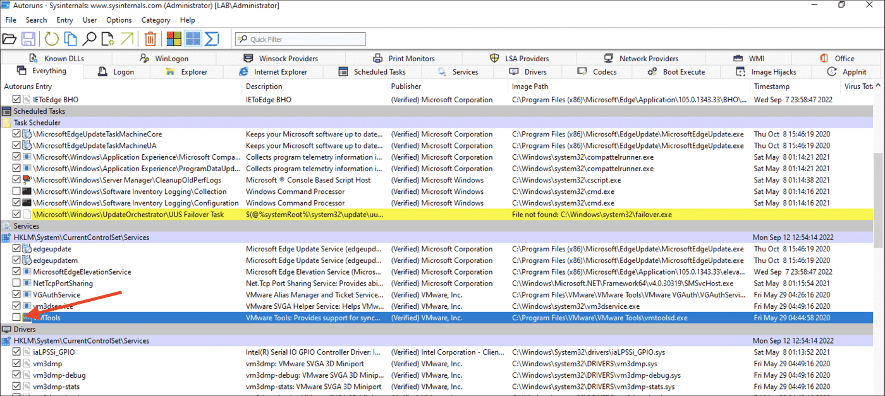Screen dimensions: 885x396
Task: Delete the selected autorun entry
Action: 150,39
